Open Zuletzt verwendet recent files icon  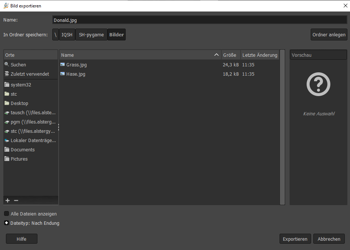tap(7, 74)
